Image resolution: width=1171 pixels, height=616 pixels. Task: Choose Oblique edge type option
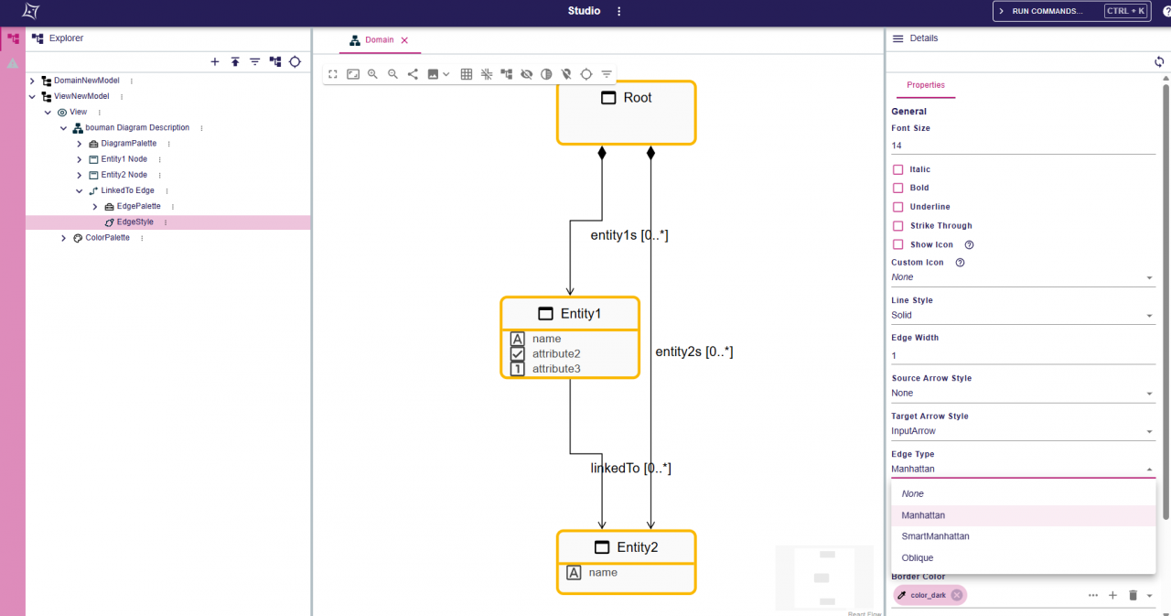tap(918, 557)
